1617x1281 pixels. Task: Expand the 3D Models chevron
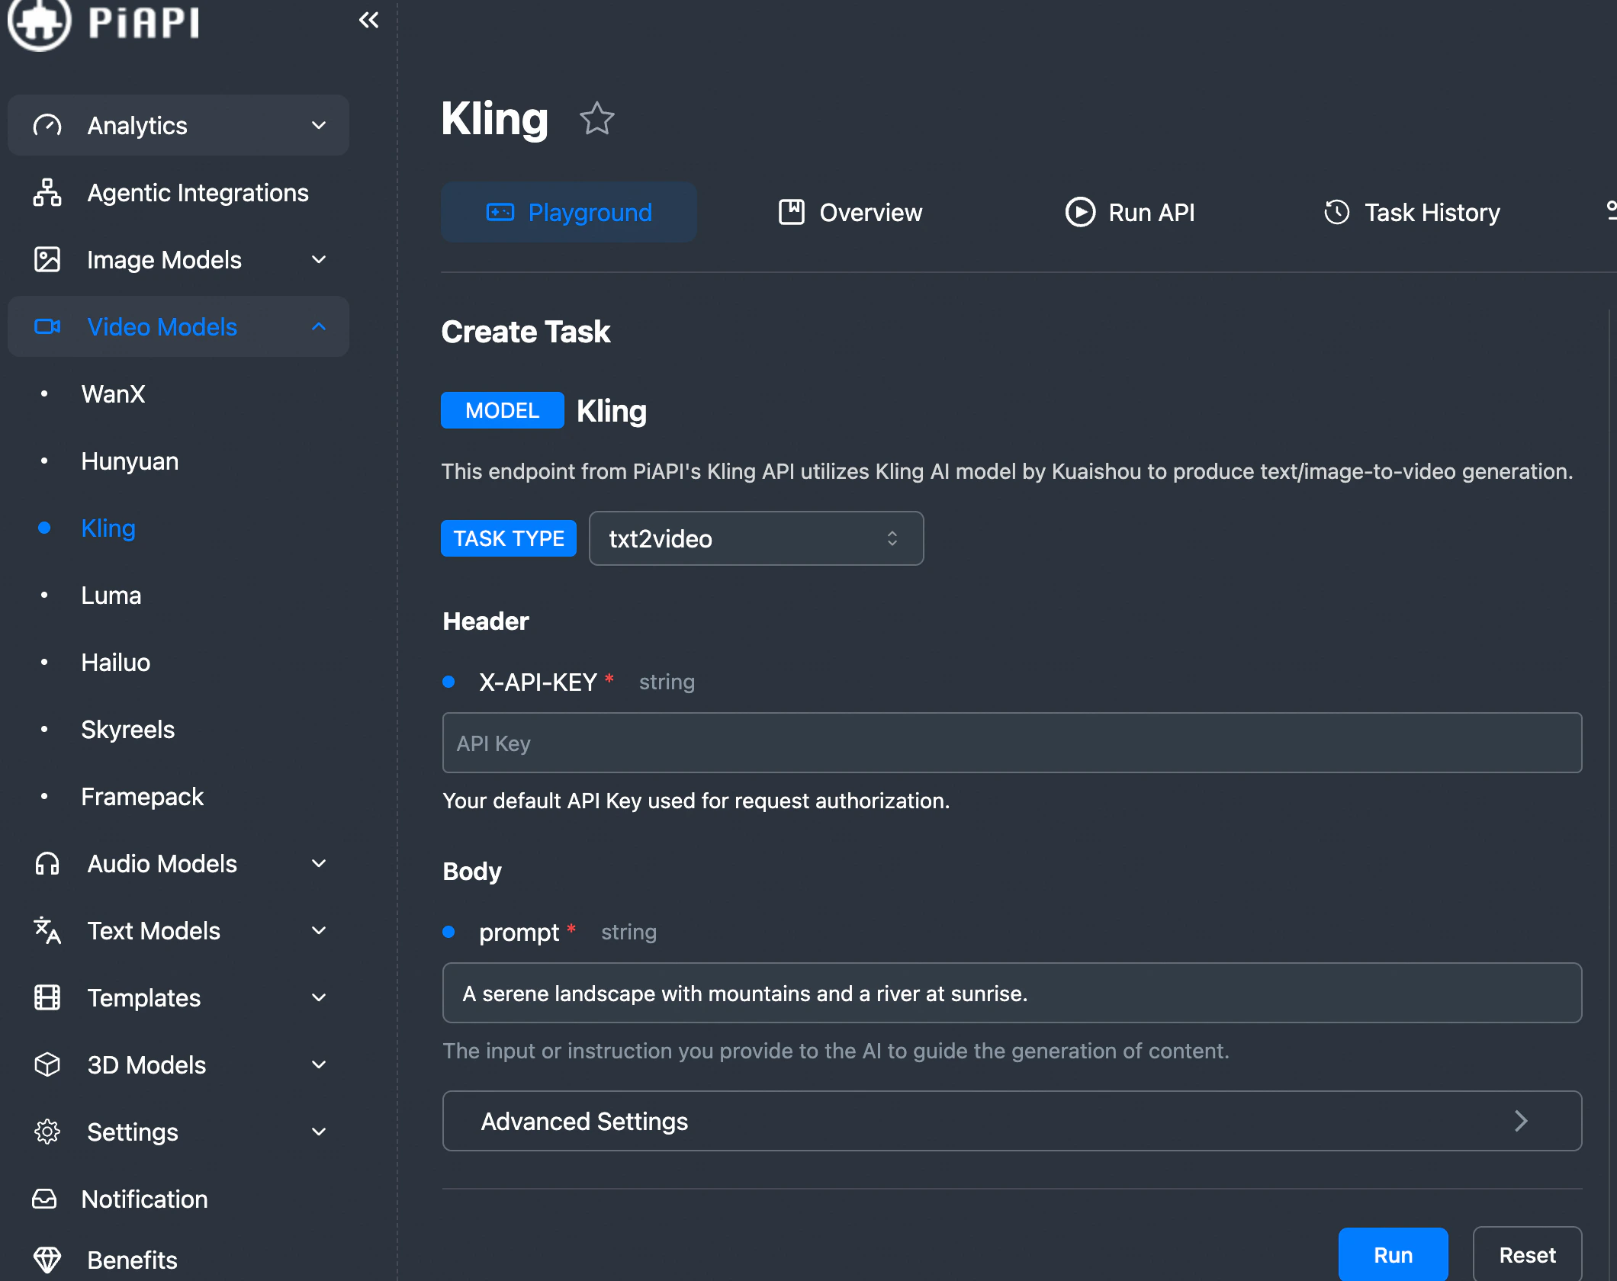tap(319, 1064)
